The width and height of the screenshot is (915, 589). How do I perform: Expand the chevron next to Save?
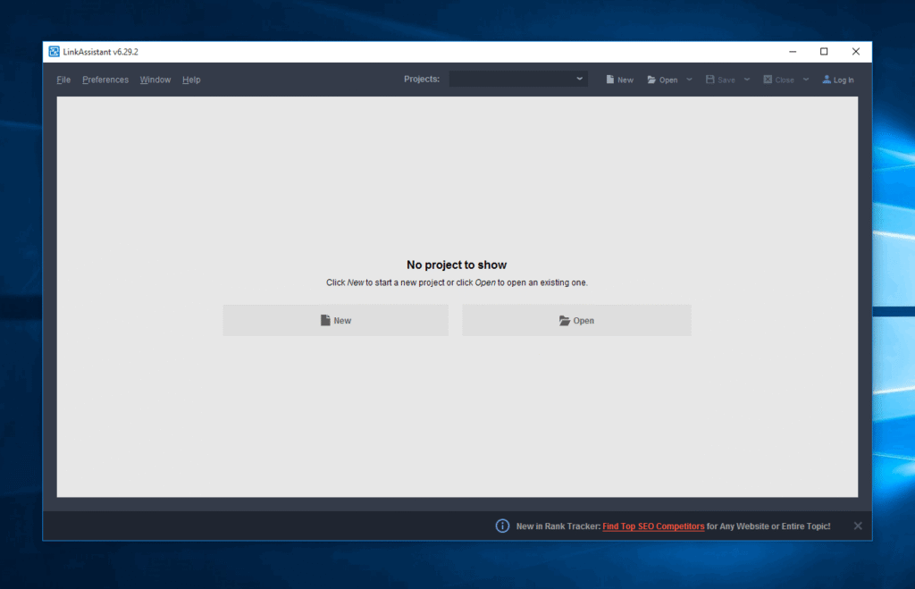pyautogui.click(x=747, y=79)
